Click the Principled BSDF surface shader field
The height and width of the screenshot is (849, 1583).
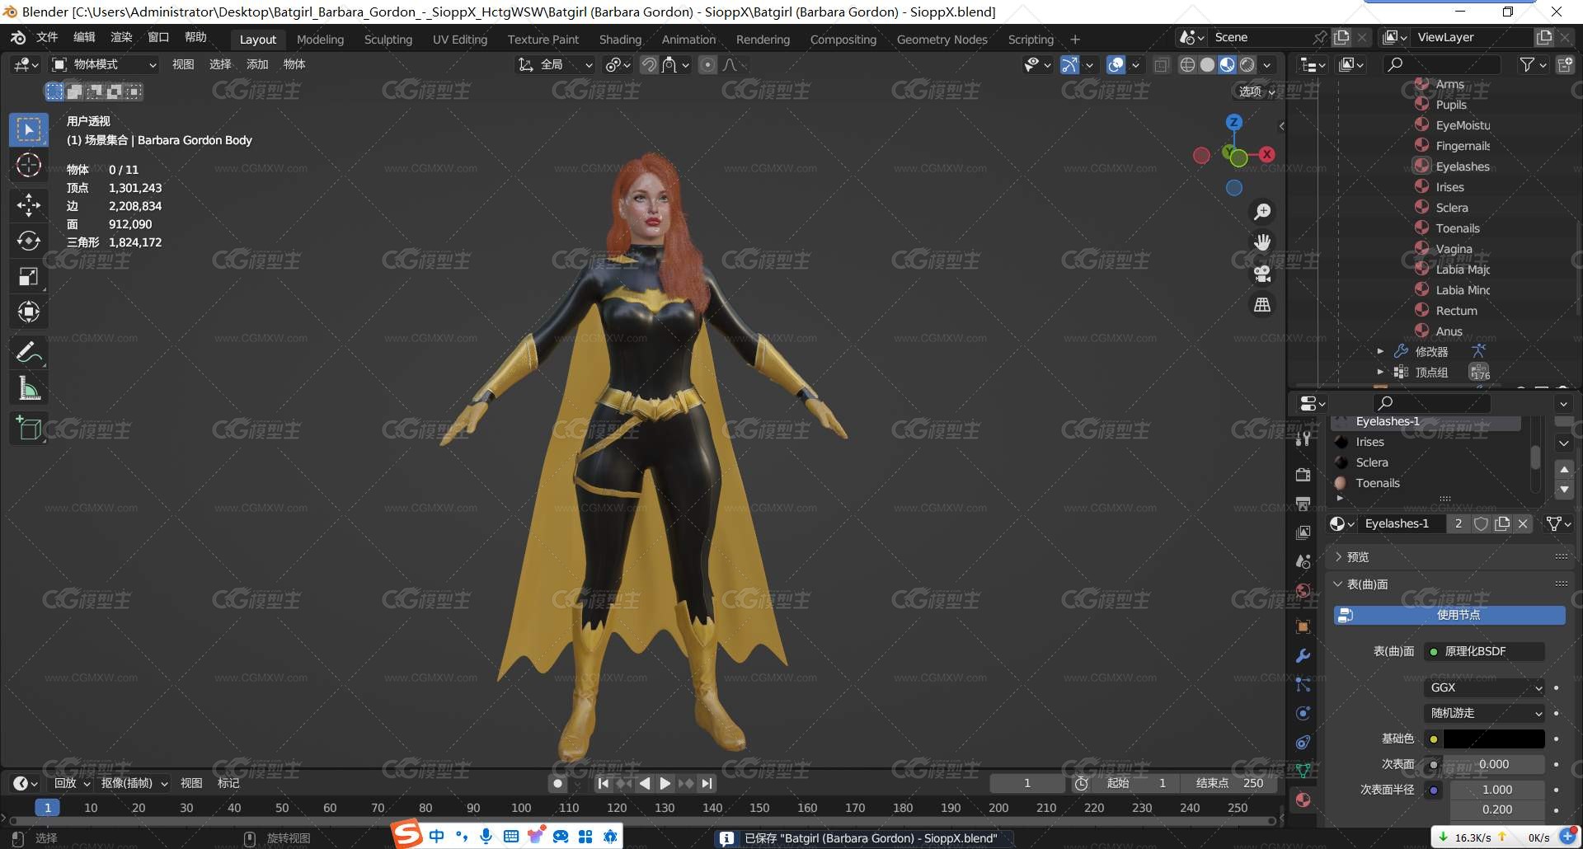click(x=1484, y=651)
